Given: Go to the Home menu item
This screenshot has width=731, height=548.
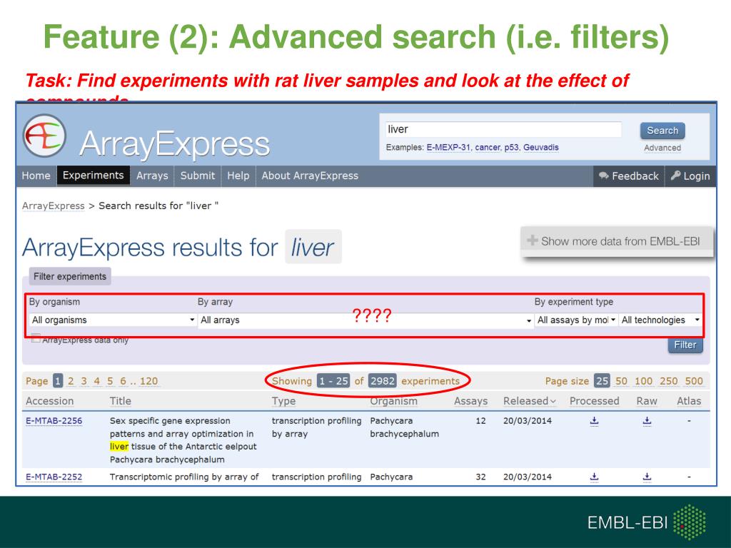Looking at the screenshot, I should coord(36,176).
